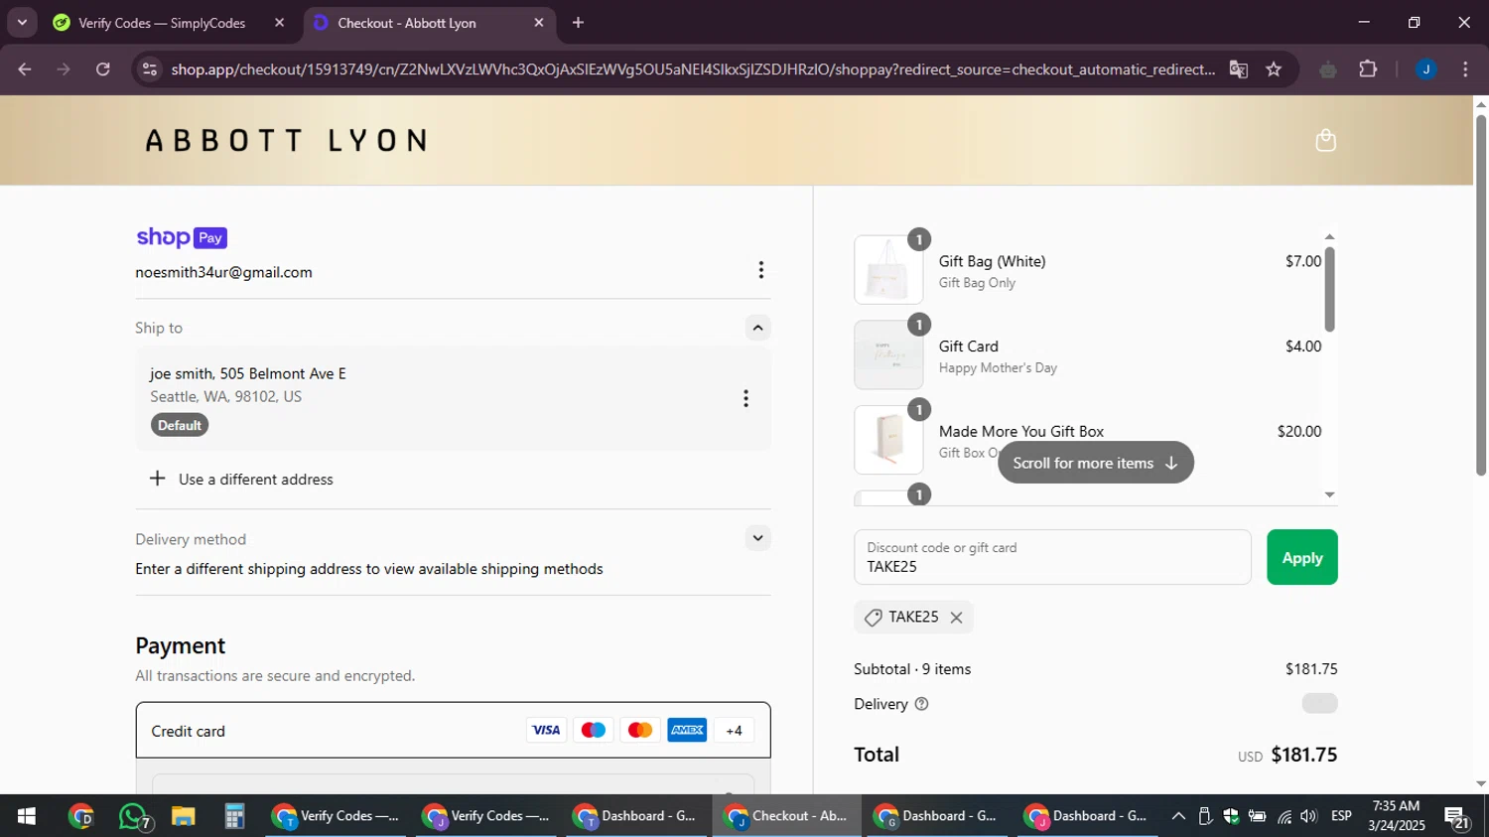Click the items list scroll up arrow

1329,236
